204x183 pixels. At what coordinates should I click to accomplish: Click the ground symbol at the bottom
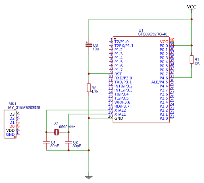(89, 178)
